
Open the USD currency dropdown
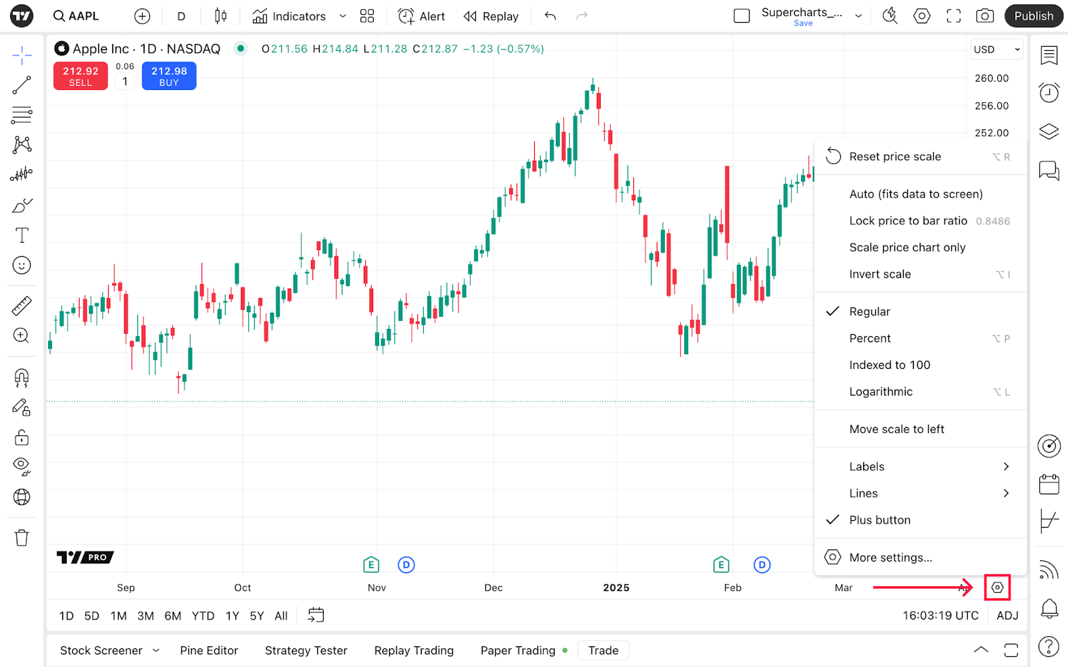click(997, 49)
